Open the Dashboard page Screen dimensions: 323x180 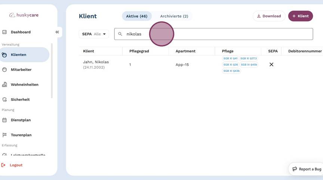coord(21,32)
